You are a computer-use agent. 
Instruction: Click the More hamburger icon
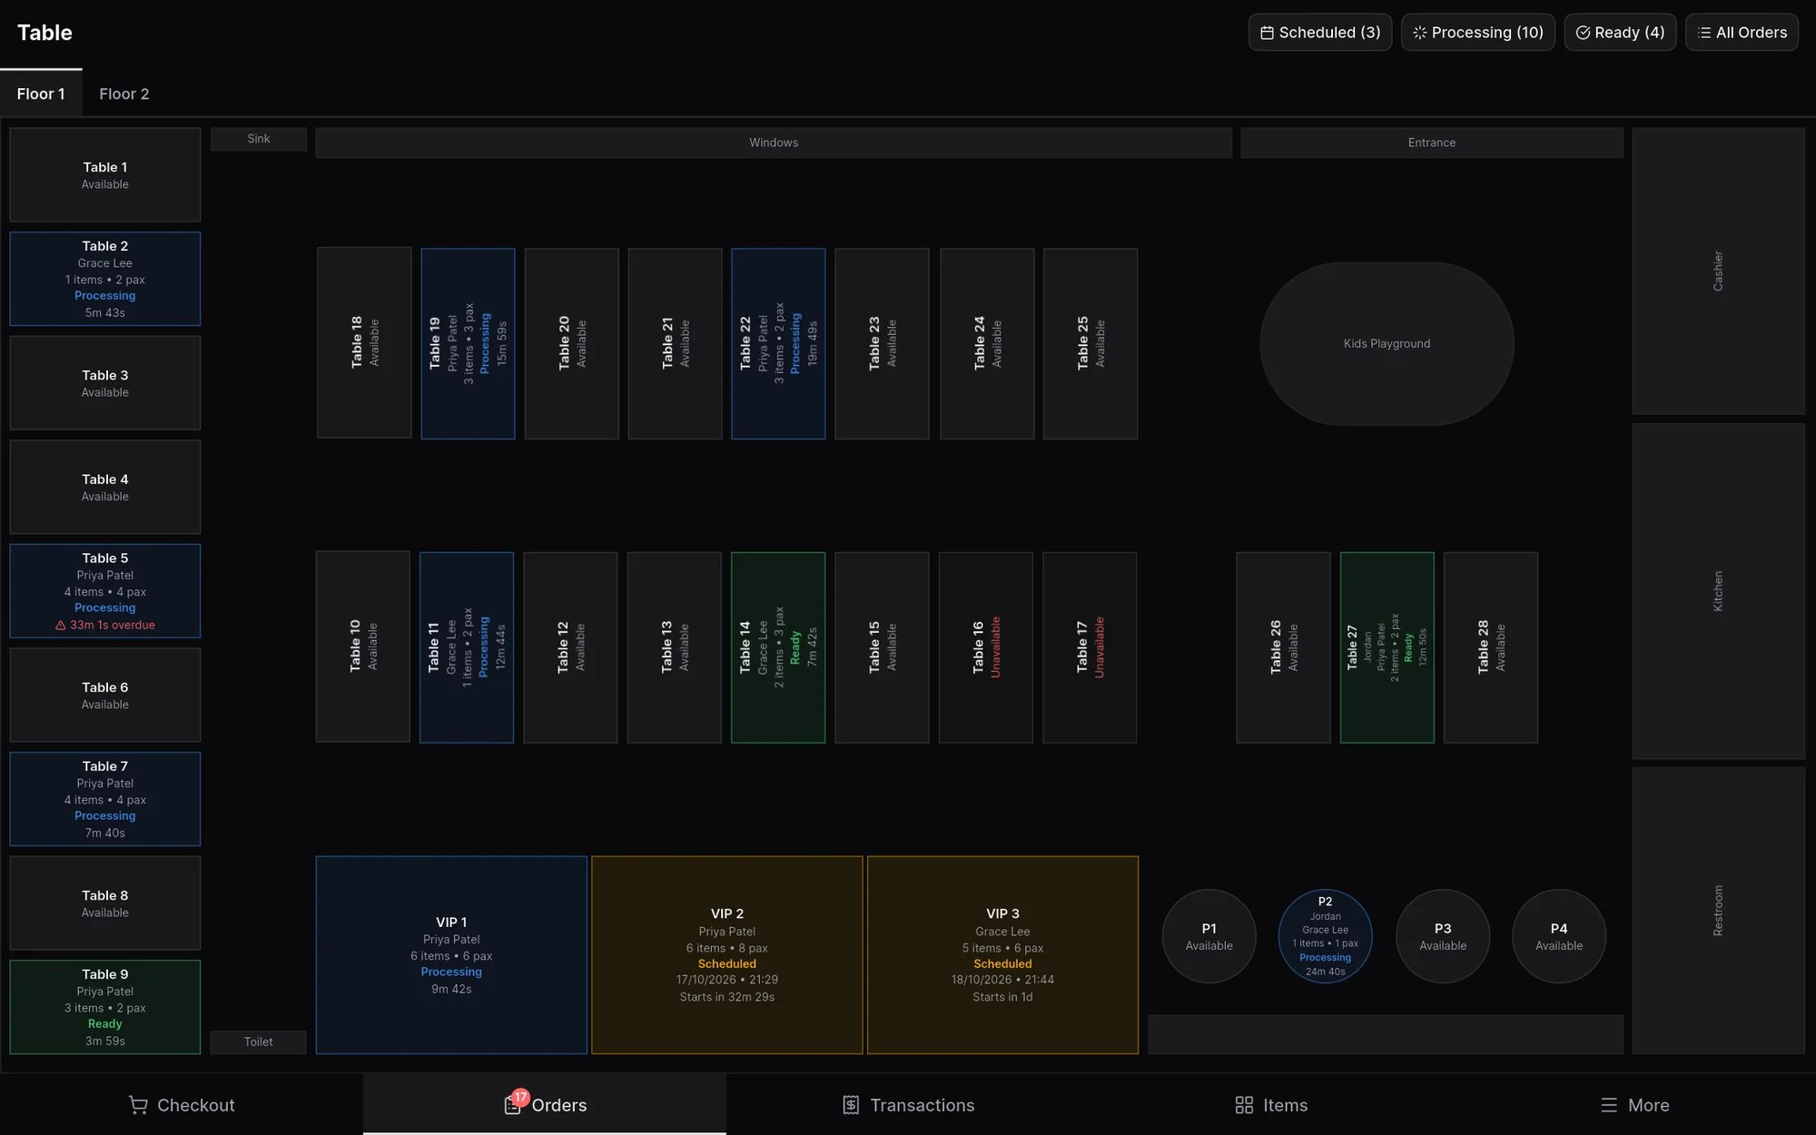coord(1609,1105)
